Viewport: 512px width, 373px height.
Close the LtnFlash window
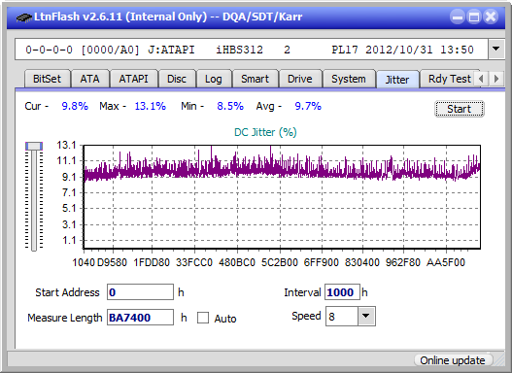click(x=491, y=17)
